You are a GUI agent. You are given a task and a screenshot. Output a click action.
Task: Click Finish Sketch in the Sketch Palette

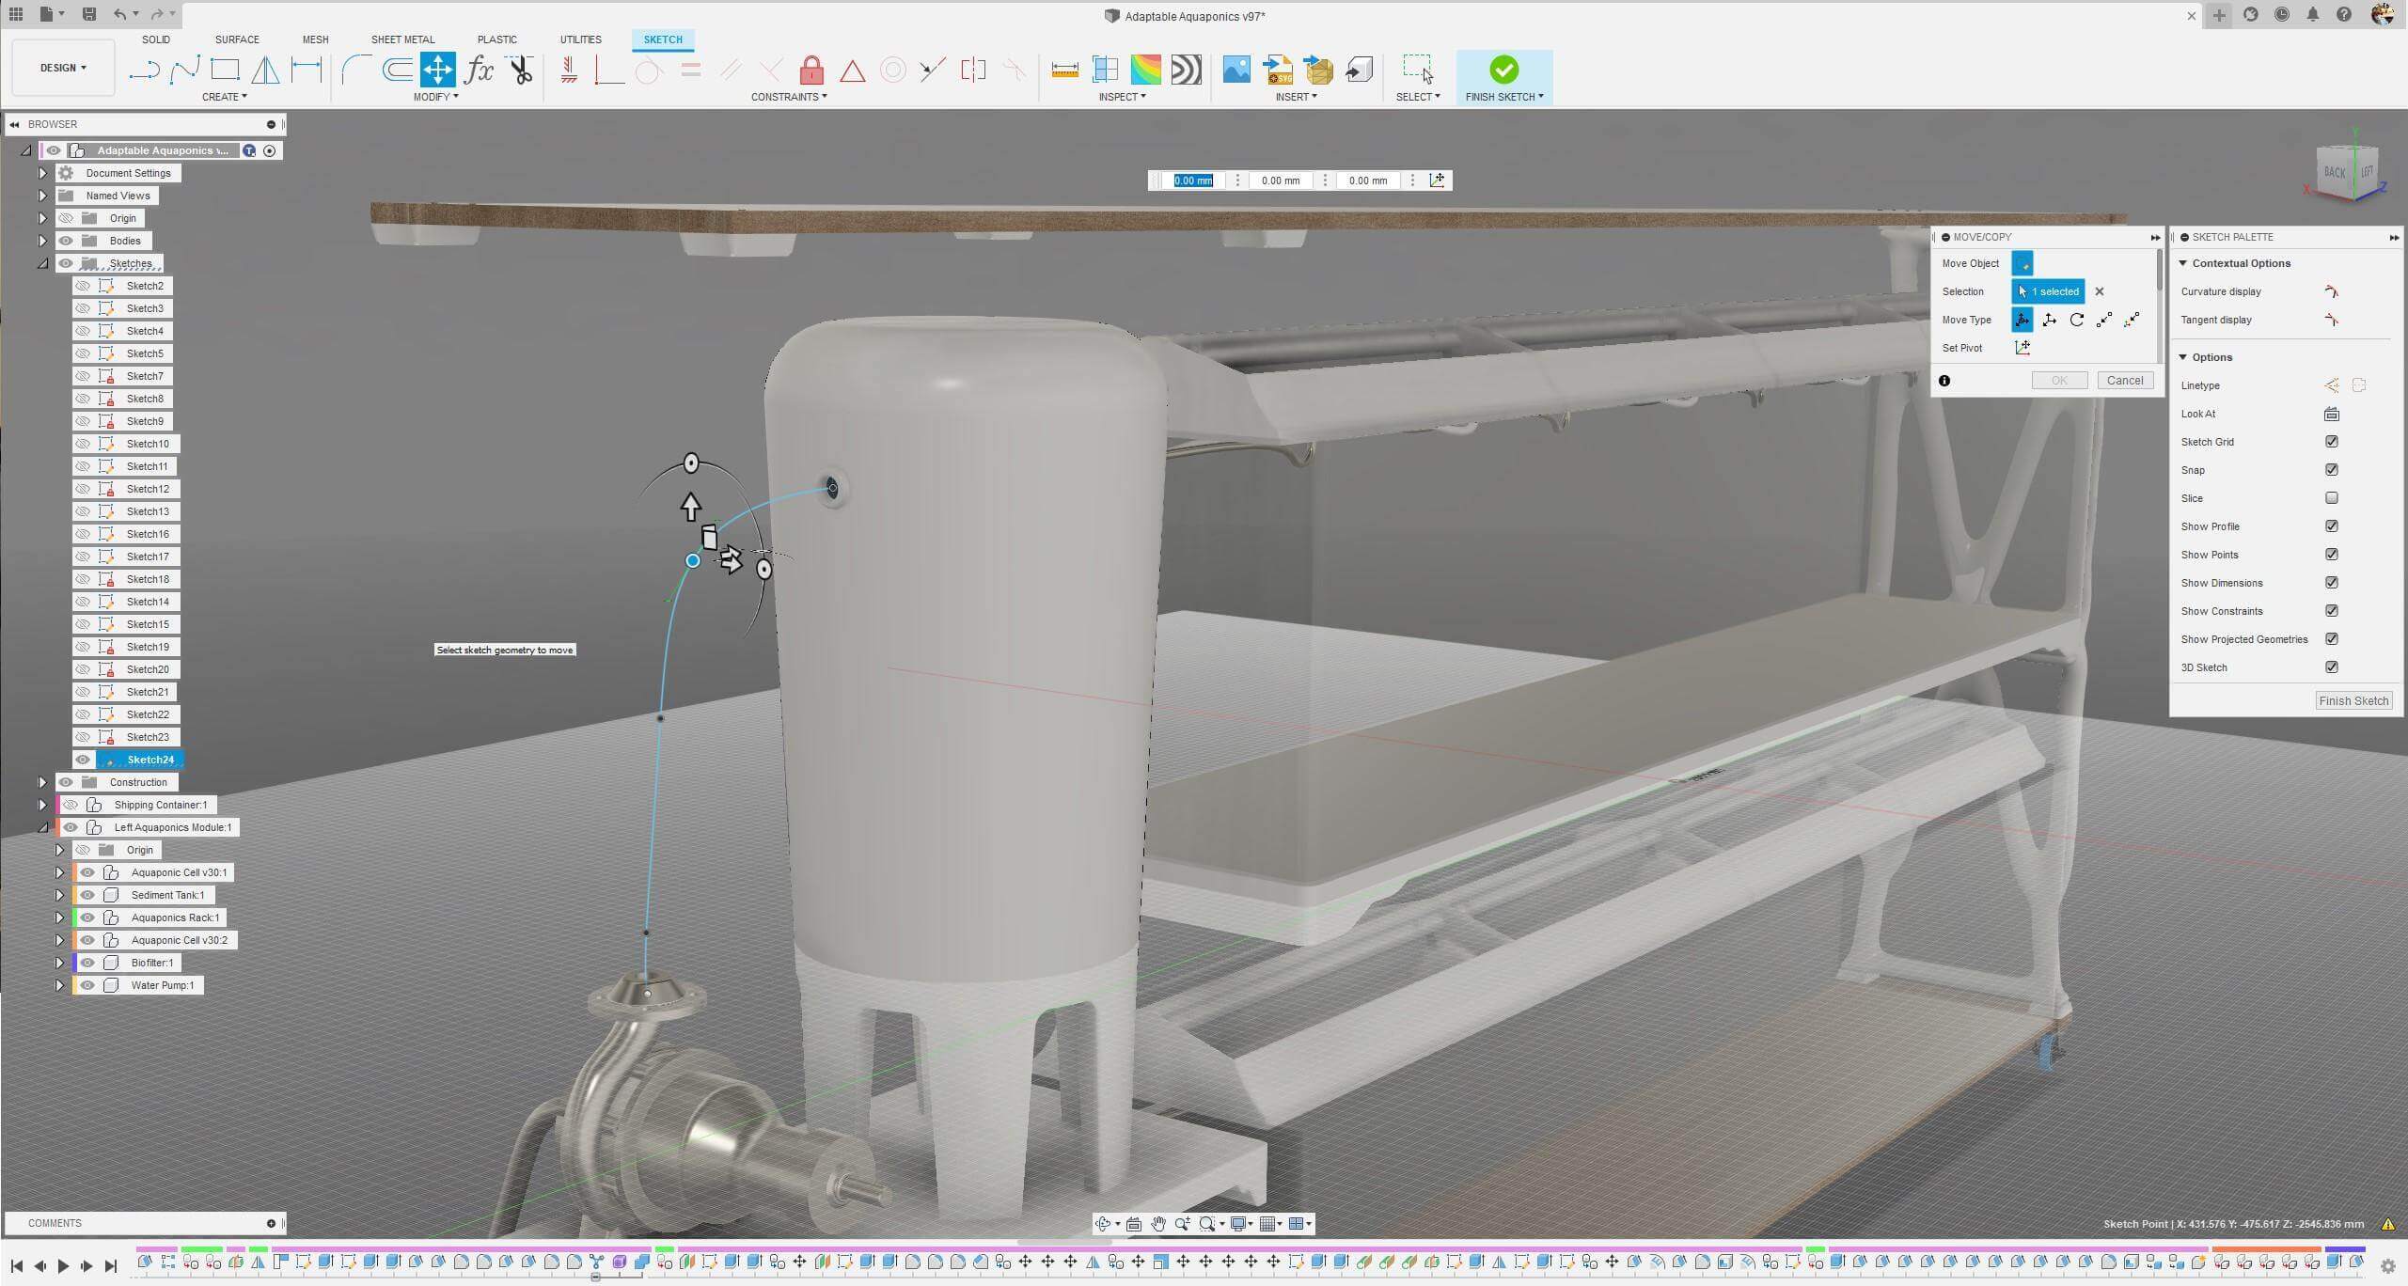(x=2353, y=700)
